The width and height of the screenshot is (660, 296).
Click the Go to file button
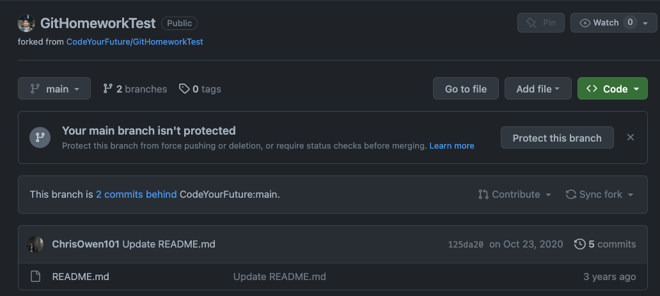pyautogui.click(x=466, y=89)
